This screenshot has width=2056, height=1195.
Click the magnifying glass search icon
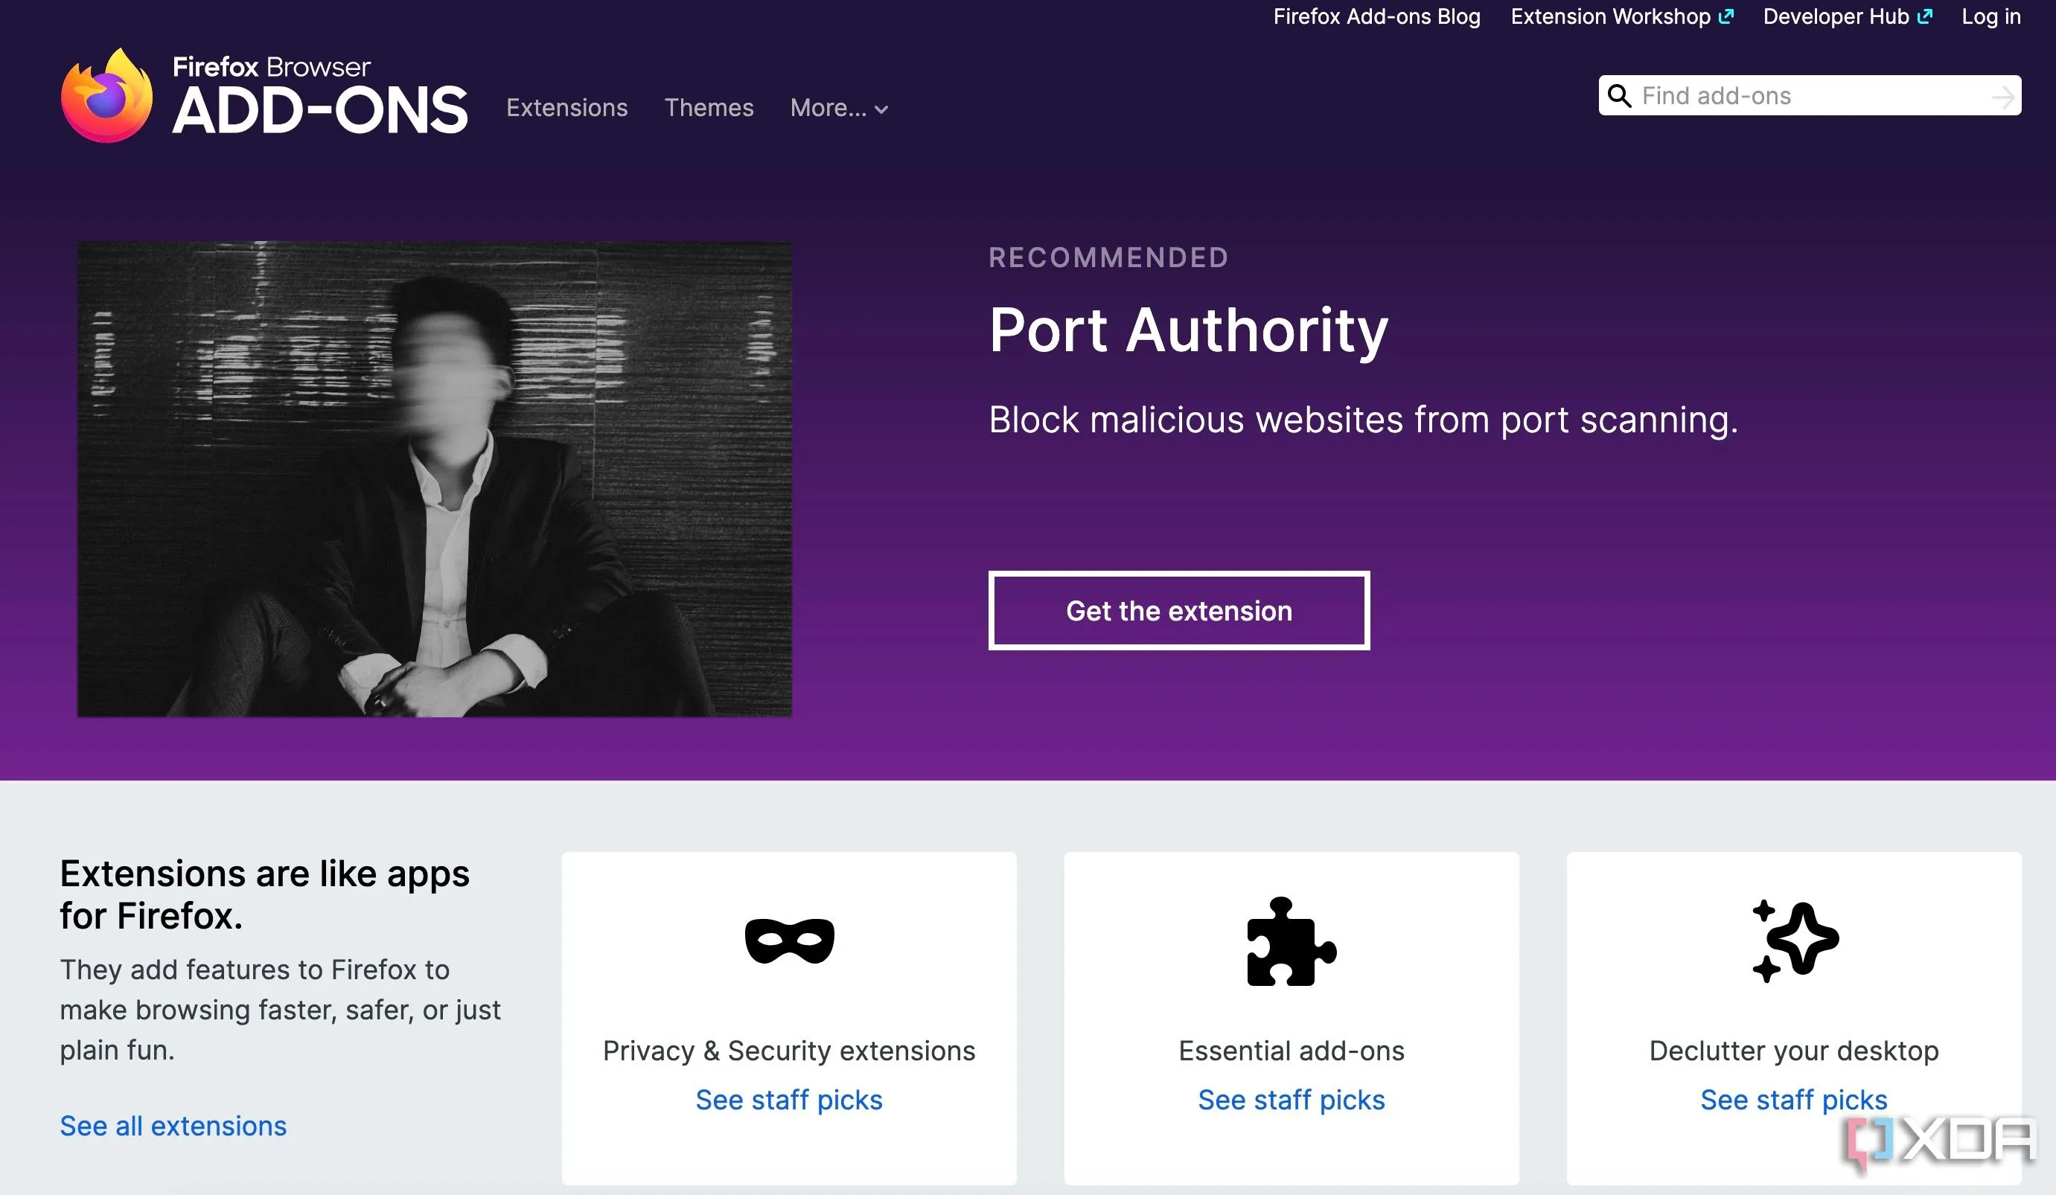click(x=1619, y=96)
